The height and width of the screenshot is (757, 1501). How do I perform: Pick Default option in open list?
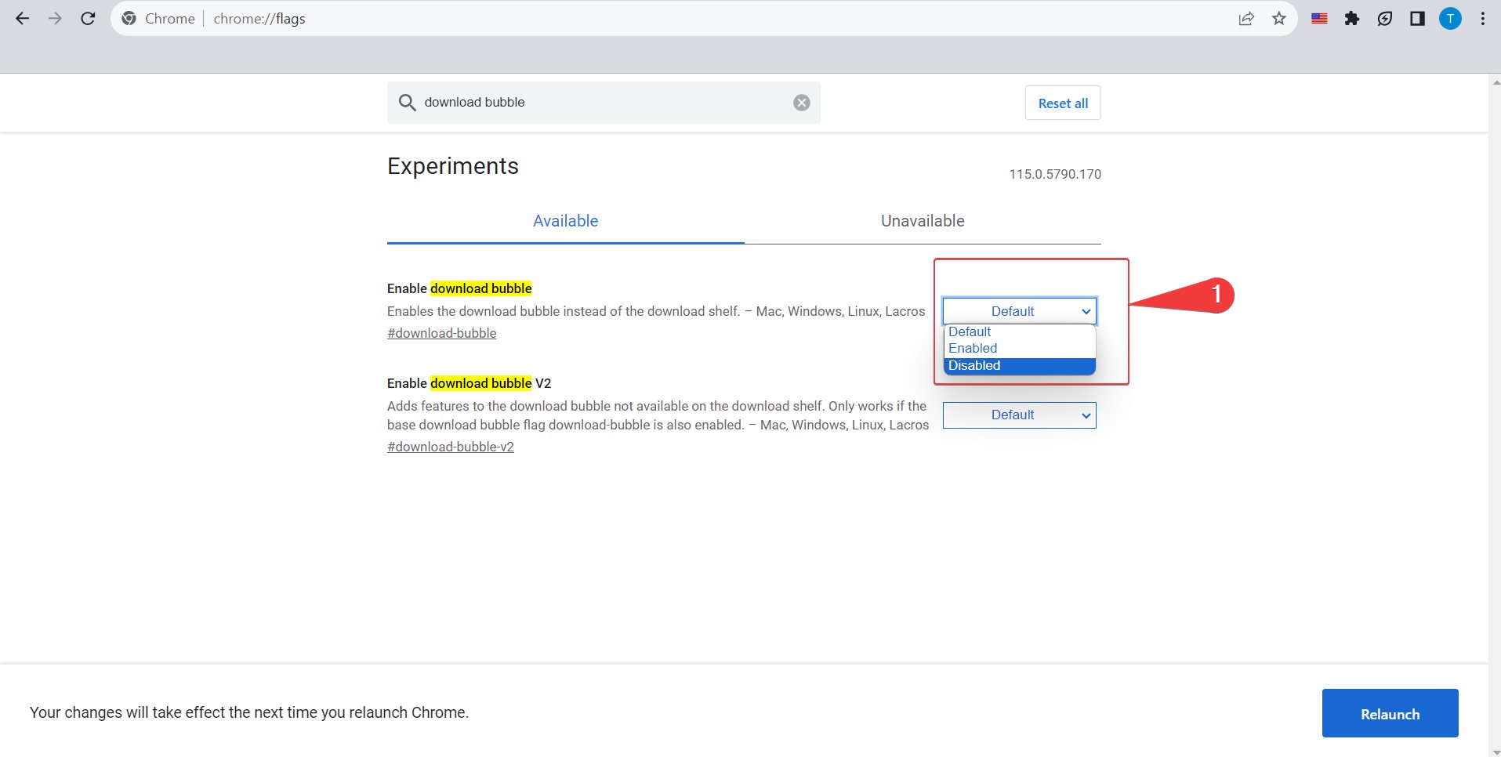click(x=1019, y=332)
